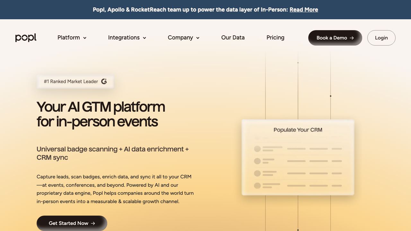Click arrow icon in Book a Demo button

(352, 38)
